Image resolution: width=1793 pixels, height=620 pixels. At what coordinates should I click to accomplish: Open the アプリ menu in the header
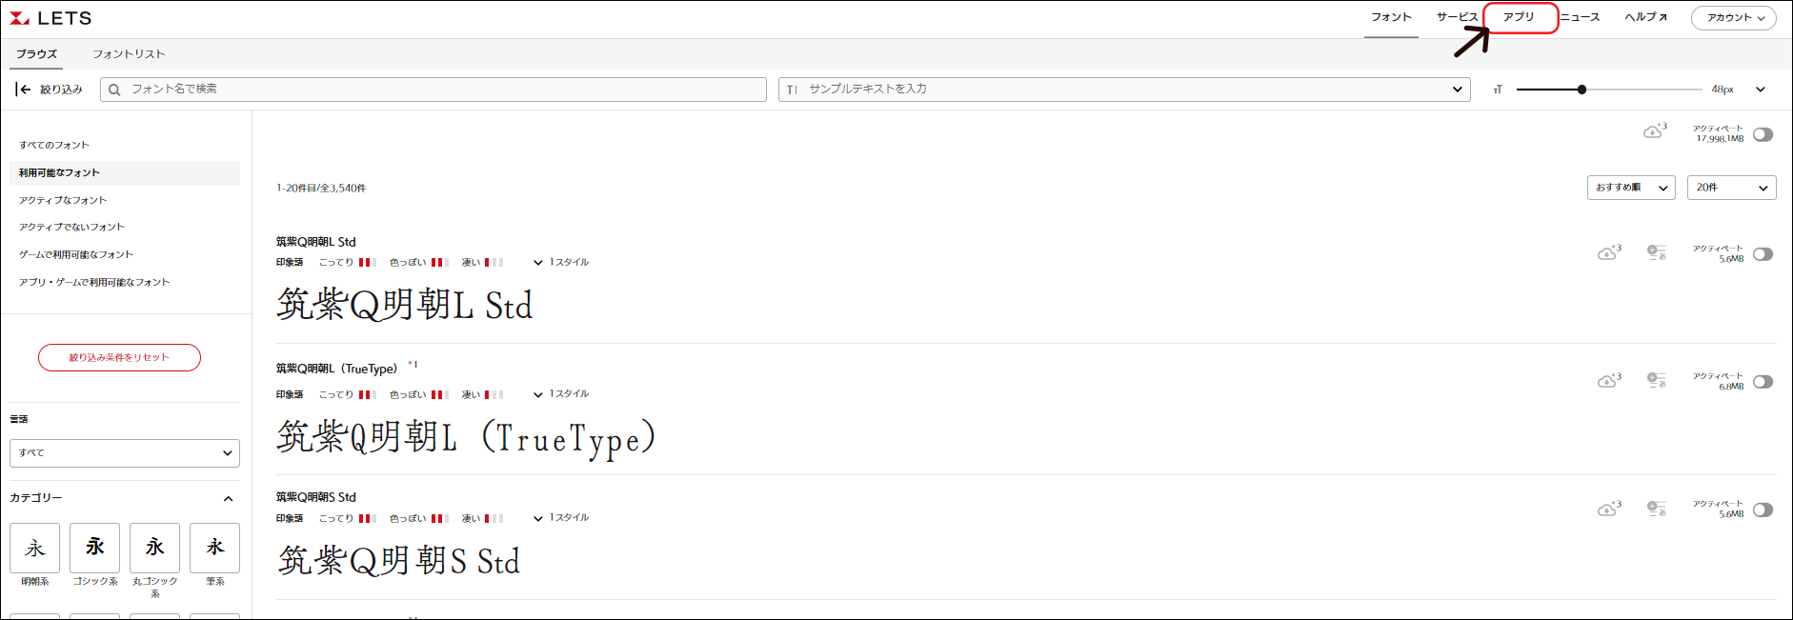[1519, 17]
